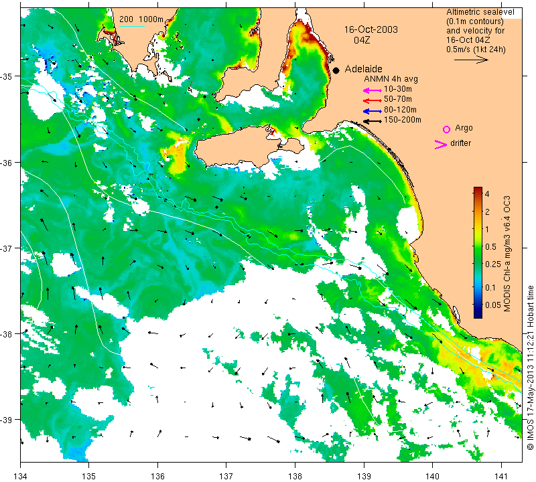The image size is (536, 482).
Task: Click longitude axis label 139
Action: pyautogui.click(x=364, y=476)
